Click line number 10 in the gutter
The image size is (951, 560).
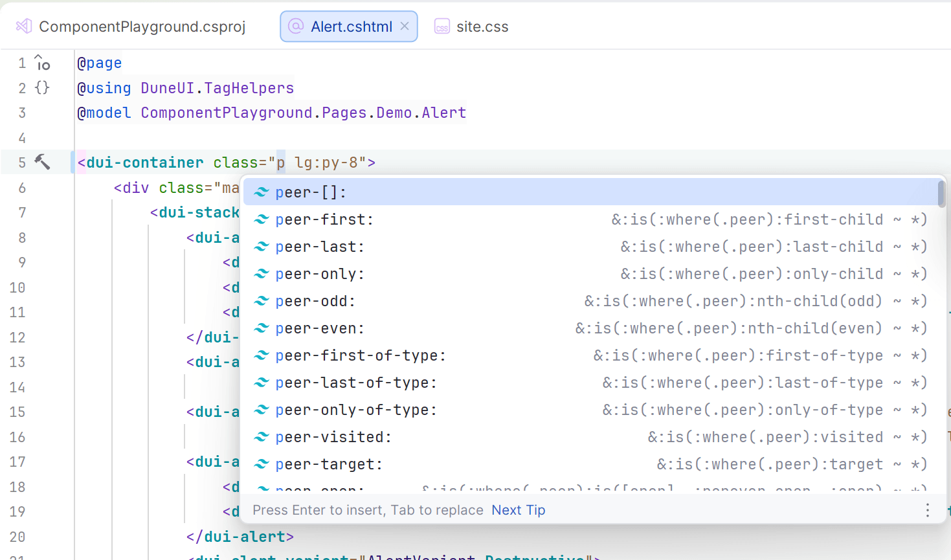(17, 287)
